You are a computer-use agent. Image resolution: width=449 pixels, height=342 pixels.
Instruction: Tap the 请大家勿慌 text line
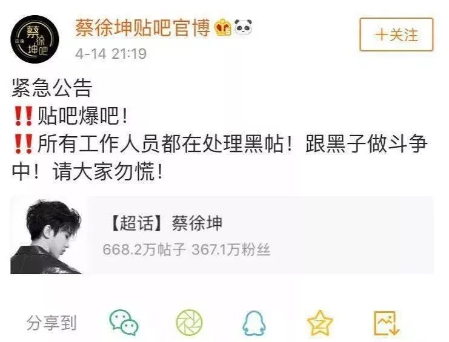(108, 171)
